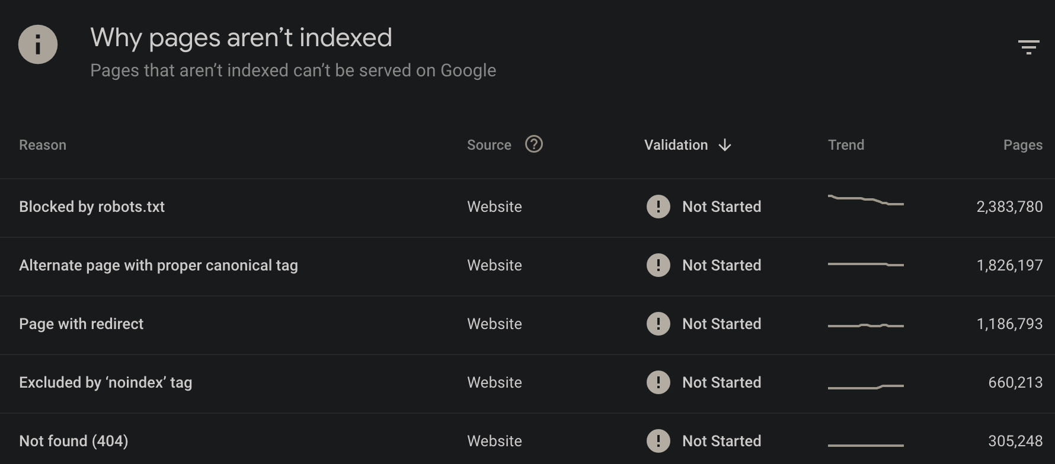Open Excluded by 'noindex' tag row

(x=527, y=384)
